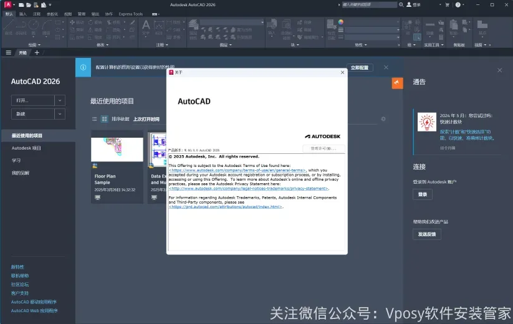513x324 pixels.
Task: Open the 插入 (Insert) ribbon tab
Action: click(x=23, y=14)
